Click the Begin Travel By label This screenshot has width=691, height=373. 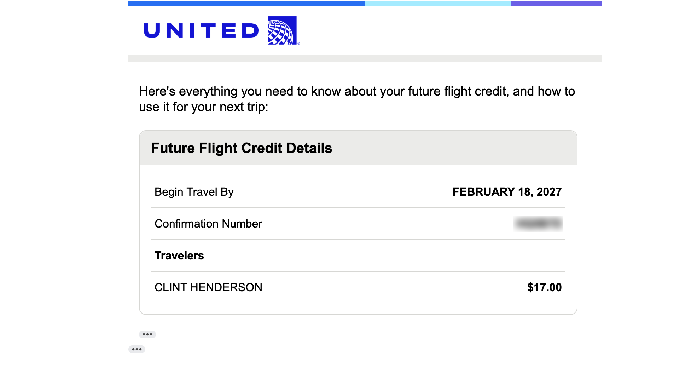pos(194,192)
